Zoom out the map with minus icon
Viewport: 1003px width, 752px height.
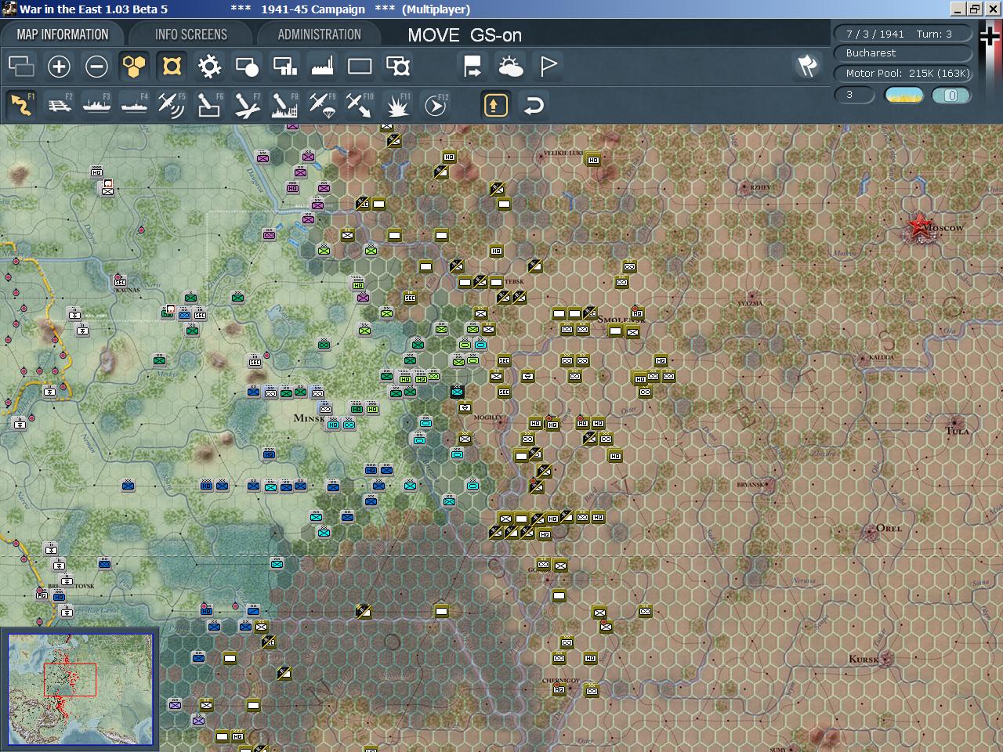tap(96, 67)
